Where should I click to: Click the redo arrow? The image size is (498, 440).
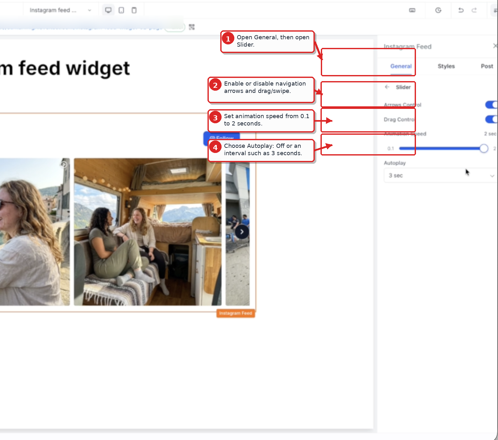pyautogui.click(x=474, y=10)
